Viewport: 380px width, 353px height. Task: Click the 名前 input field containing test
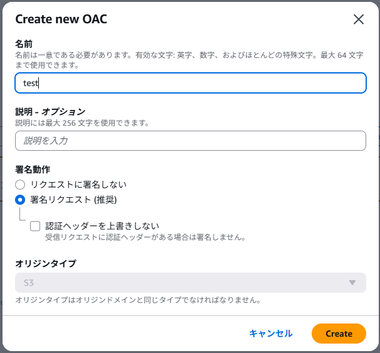point(190,83)
